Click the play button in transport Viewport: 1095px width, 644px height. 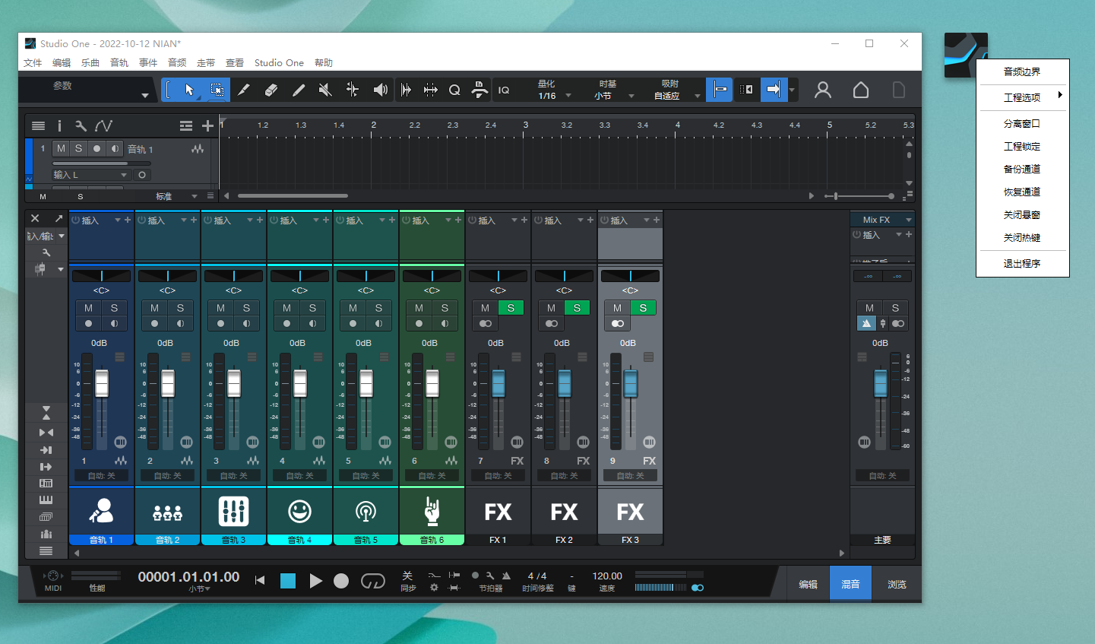pyautogui.click(x=315, y=581)
